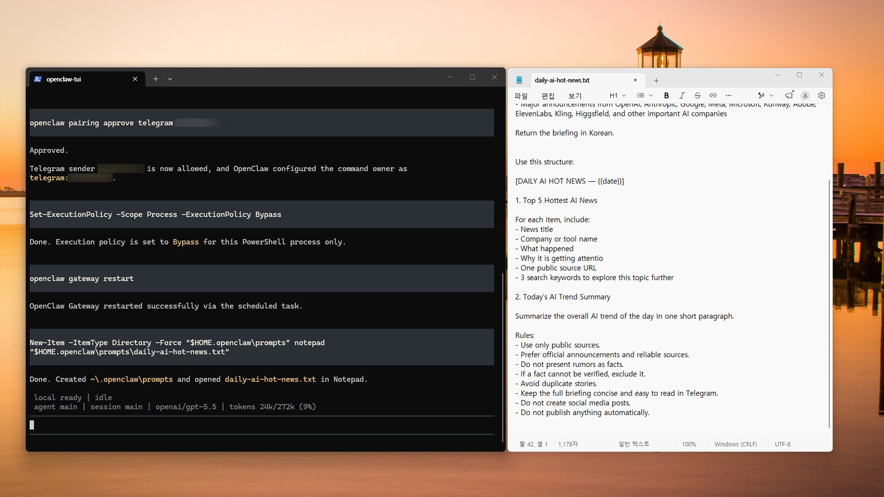Screen dimensions: 884x497
Task: Close the daily-ai-hot-news.txt tab via unsaved dot
Action: tap(635, 80)
